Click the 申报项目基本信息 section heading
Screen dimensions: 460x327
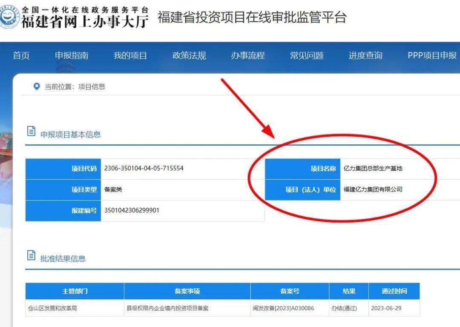tap(70, 134)
